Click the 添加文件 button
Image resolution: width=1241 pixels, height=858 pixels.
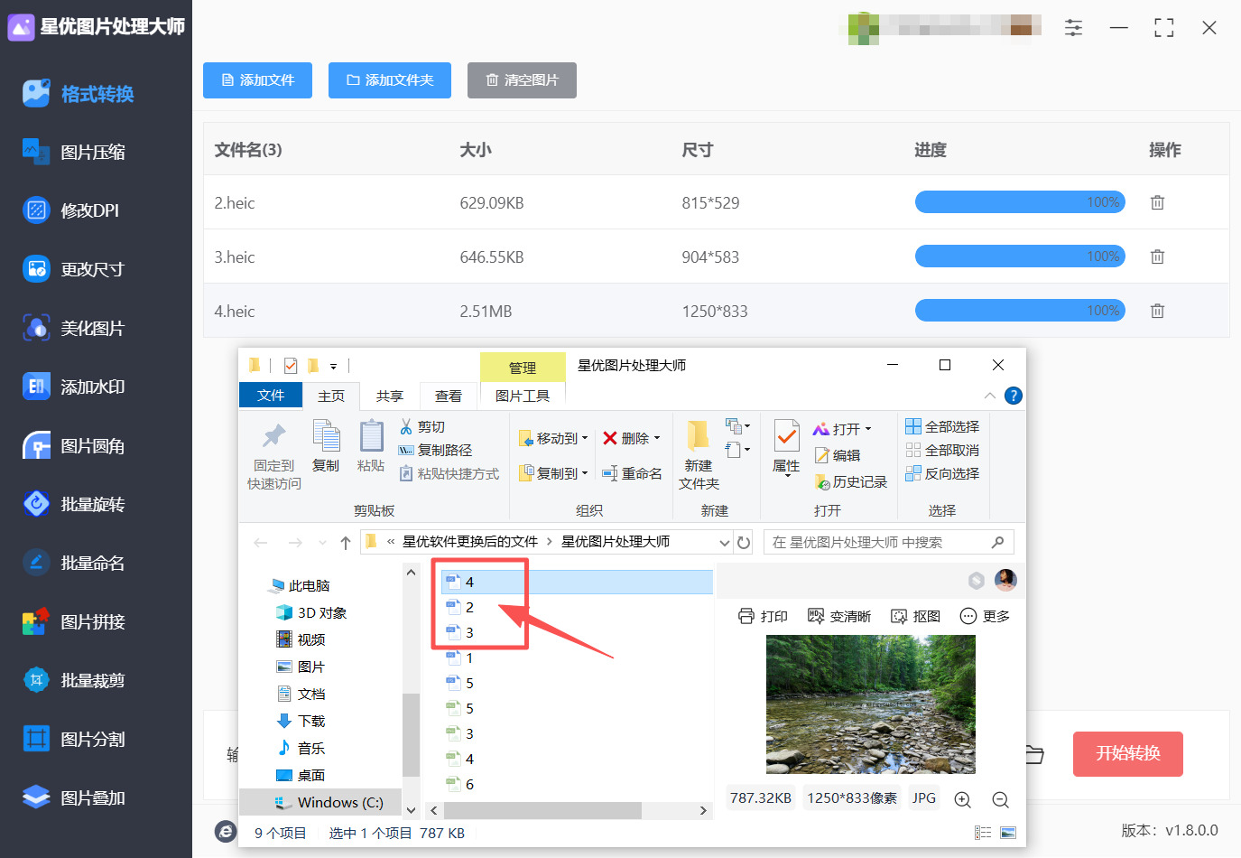(x=258, y=80)
